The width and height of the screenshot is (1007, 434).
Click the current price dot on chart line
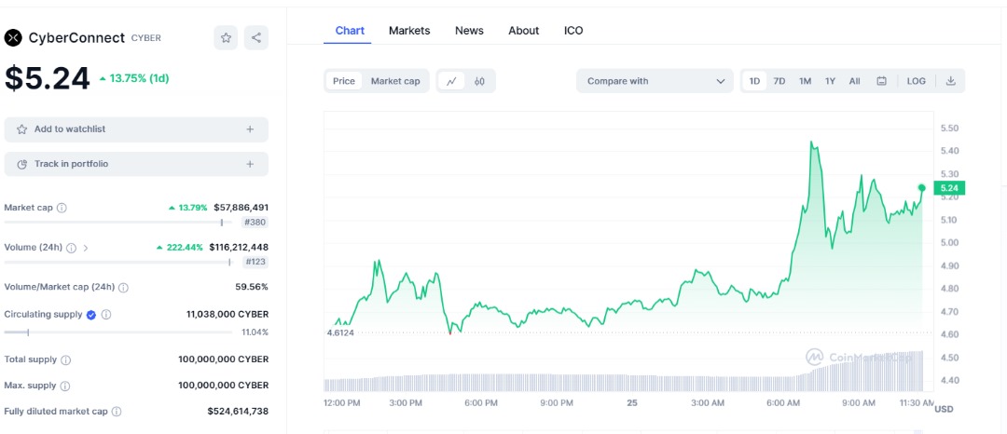pos(921,188)
